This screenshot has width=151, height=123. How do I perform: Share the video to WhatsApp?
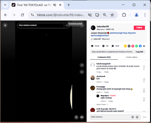137,46
